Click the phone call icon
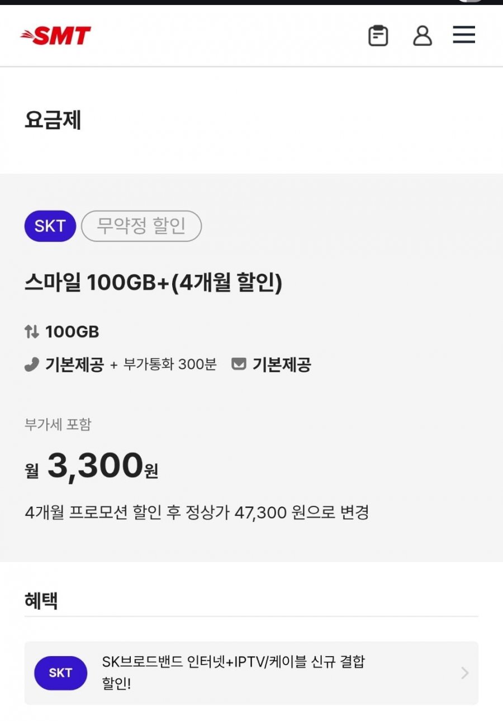The height and width of the screenshot is (721, 503). pyautogui.click(x=31, y=365)
